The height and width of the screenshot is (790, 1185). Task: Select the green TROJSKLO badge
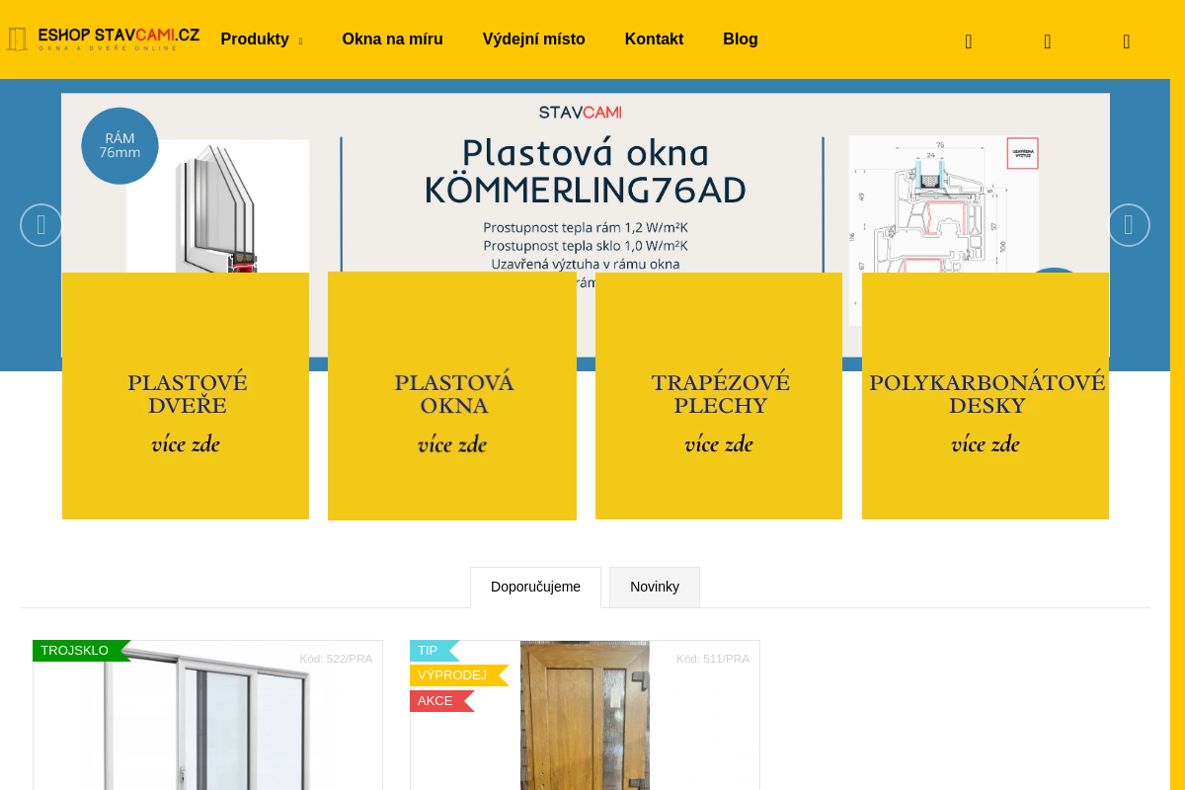pyautogui.click(x=74, y=651)
